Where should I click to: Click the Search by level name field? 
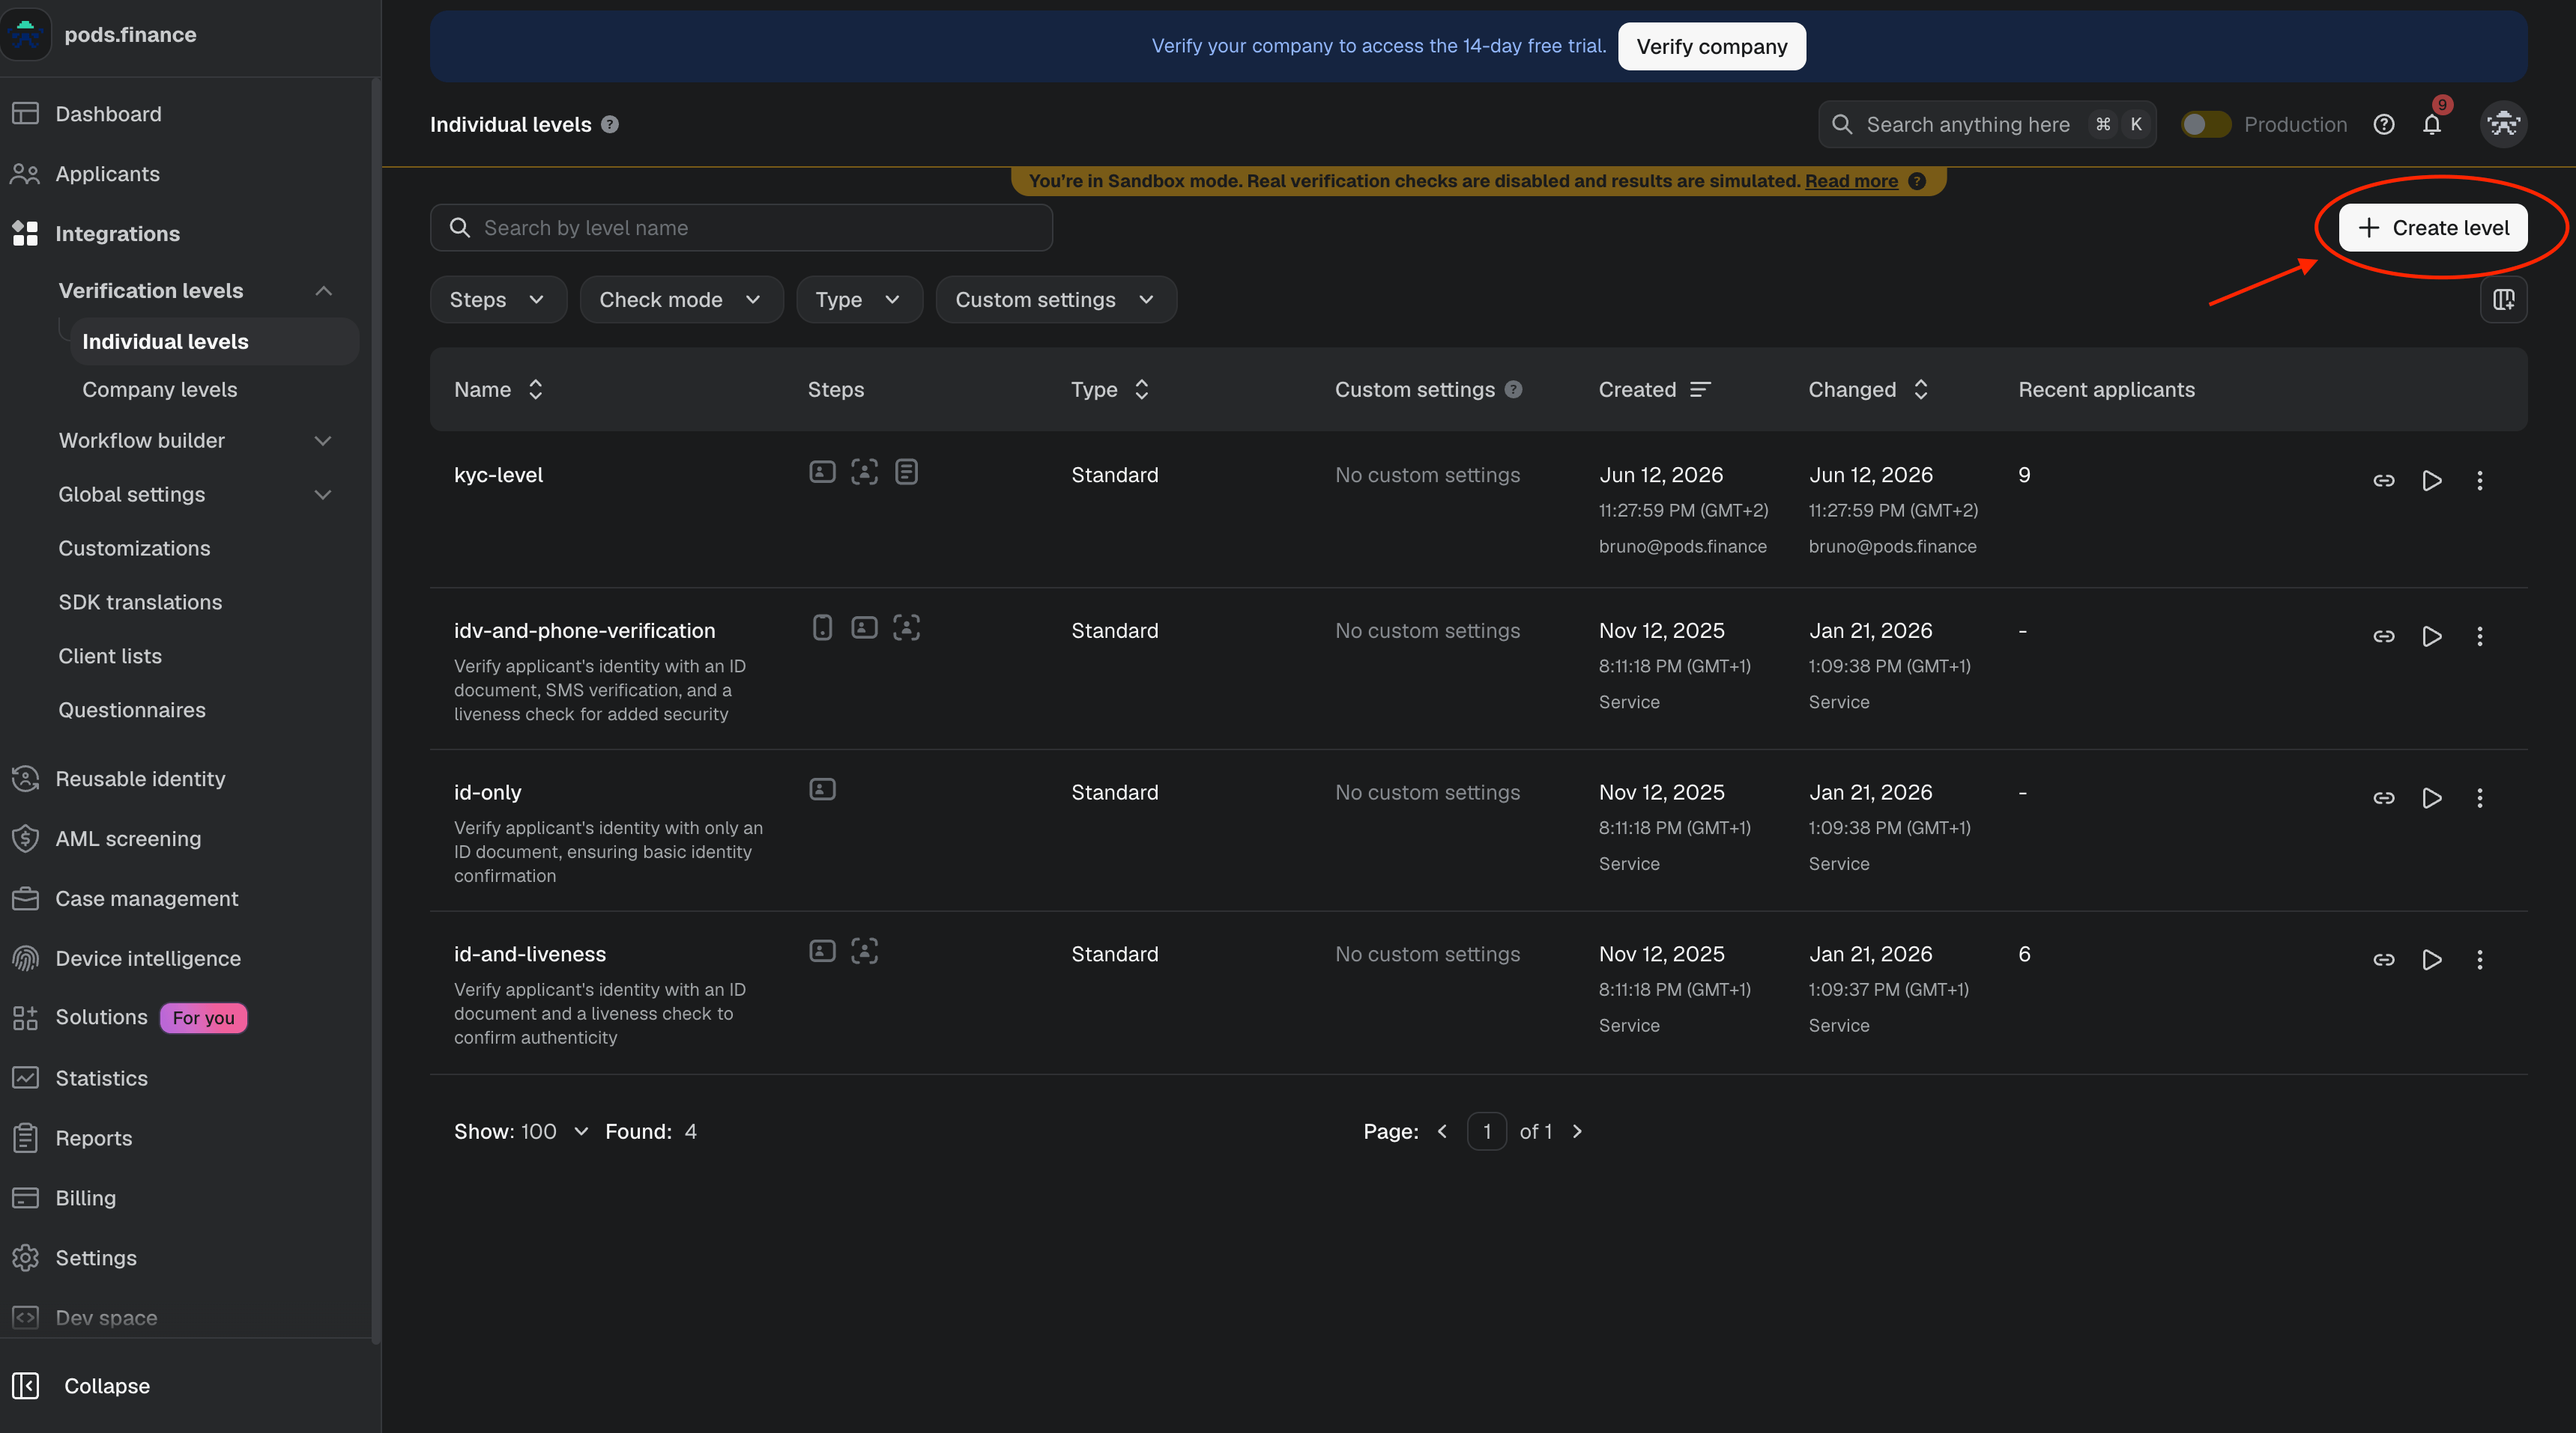[741, 228]
